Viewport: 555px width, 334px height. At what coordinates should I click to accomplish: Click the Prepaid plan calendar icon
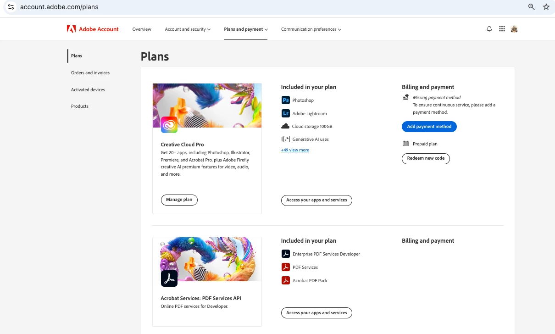[x=405, y=144]
